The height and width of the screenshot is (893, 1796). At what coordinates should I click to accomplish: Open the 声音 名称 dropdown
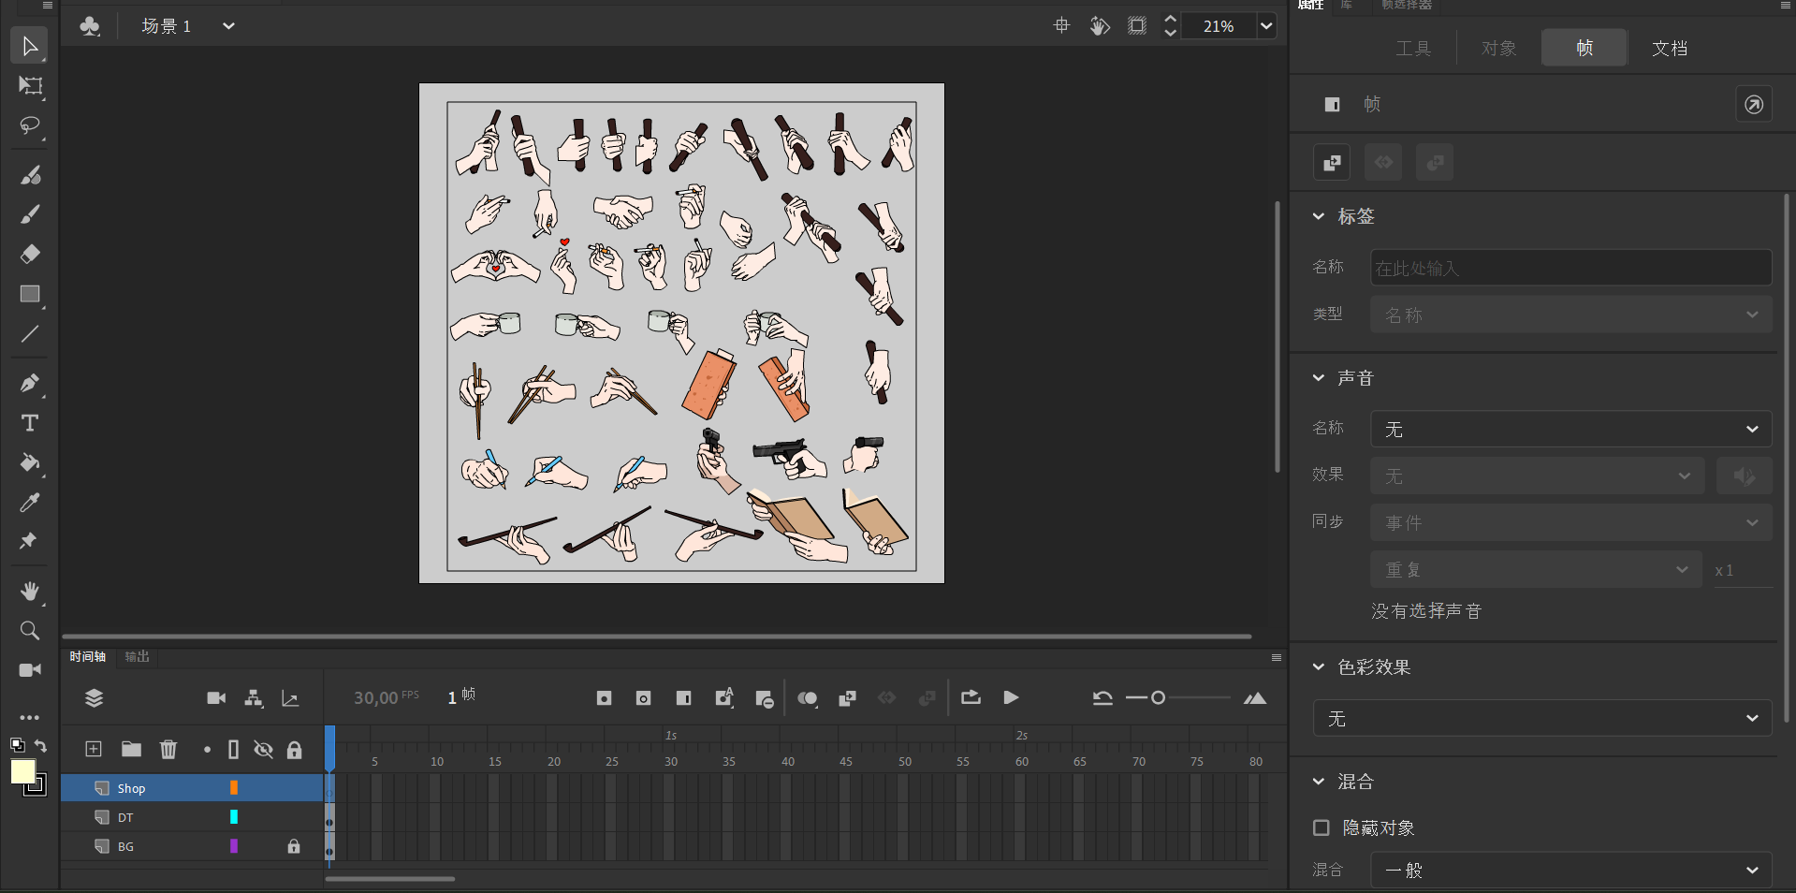[x=1570, y=429]
